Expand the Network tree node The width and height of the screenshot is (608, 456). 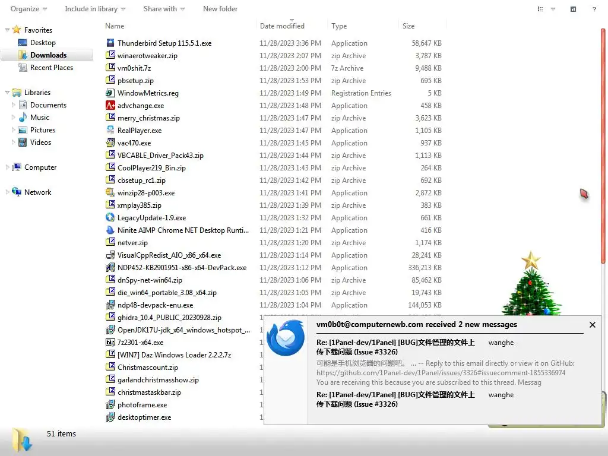point(7,192)
